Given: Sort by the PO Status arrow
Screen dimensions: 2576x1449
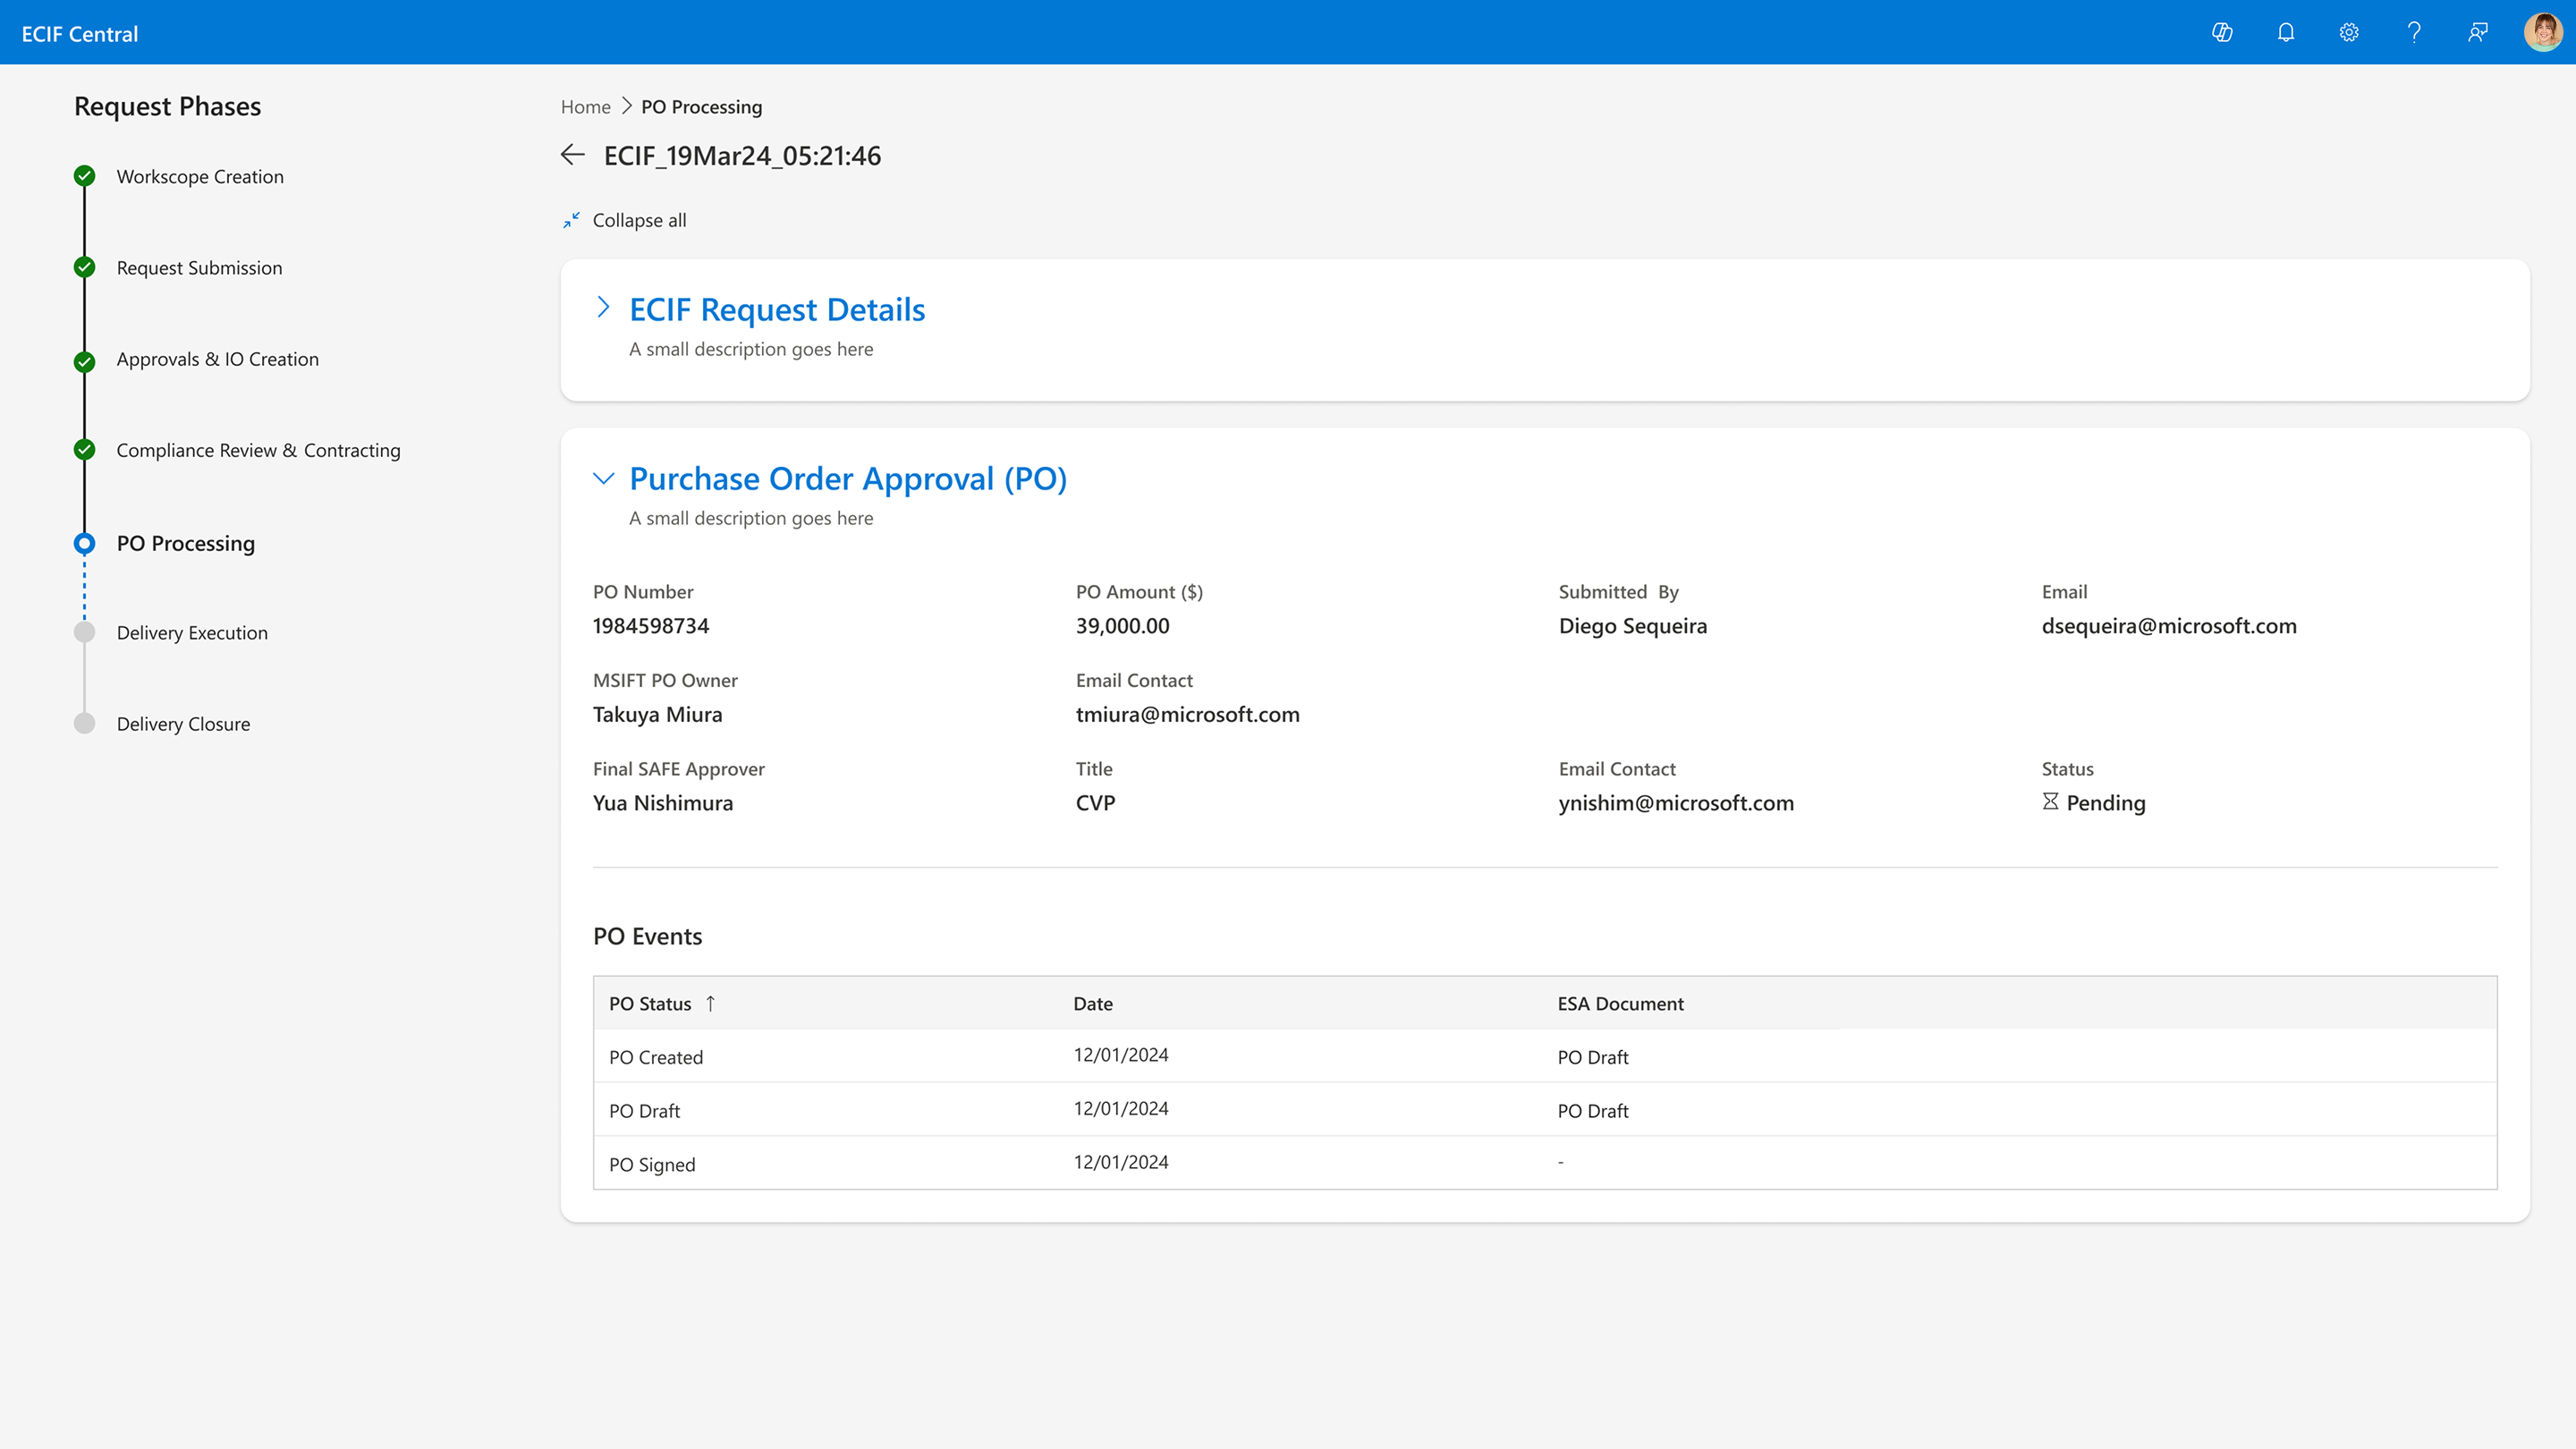Looking at the screenshot, I should click(710, 1003).
